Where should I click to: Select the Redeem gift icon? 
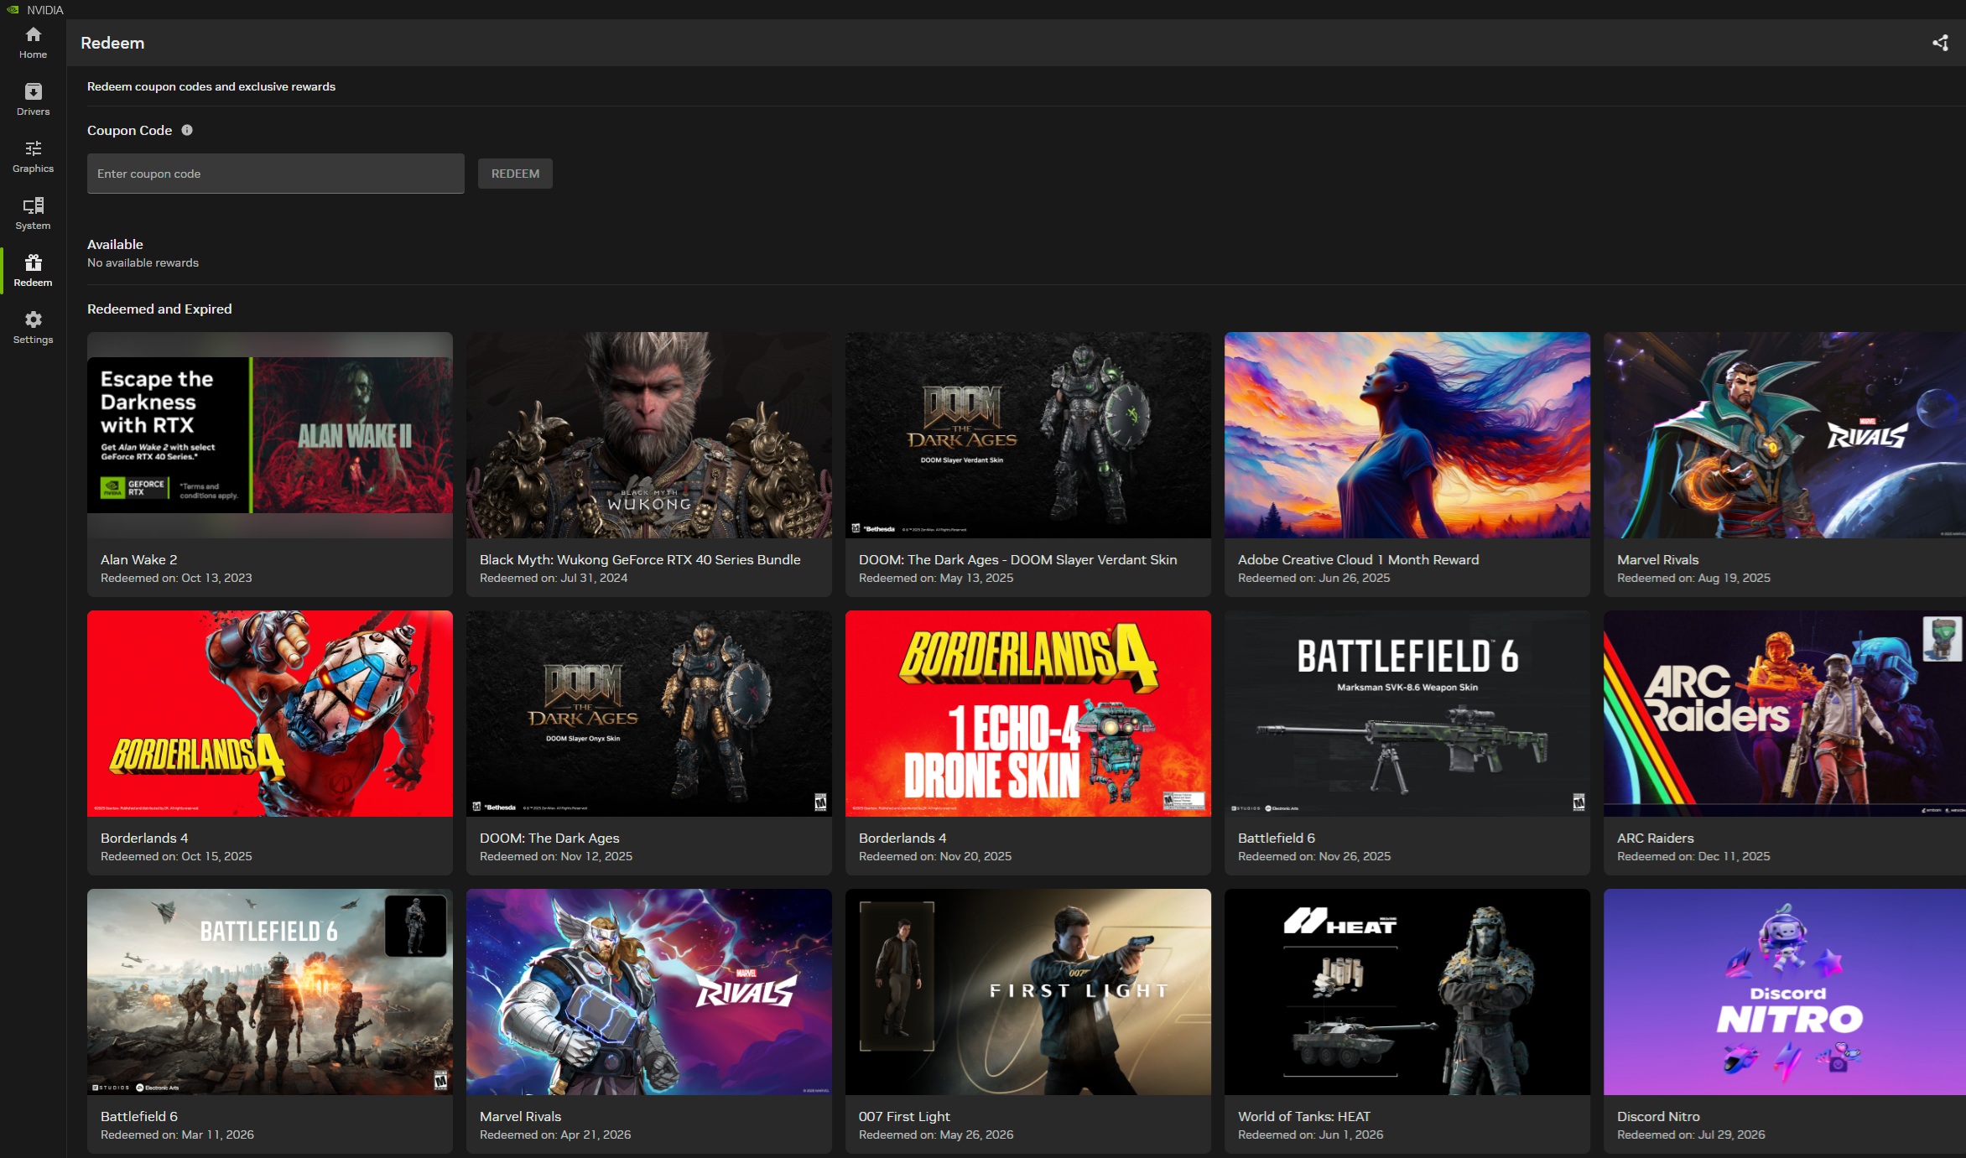[x=33, y=262]
